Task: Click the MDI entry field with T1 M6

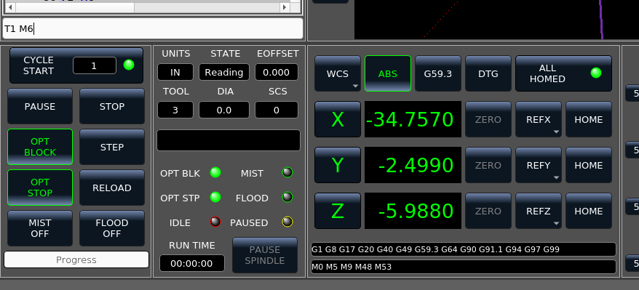Action: coord(153,28)
